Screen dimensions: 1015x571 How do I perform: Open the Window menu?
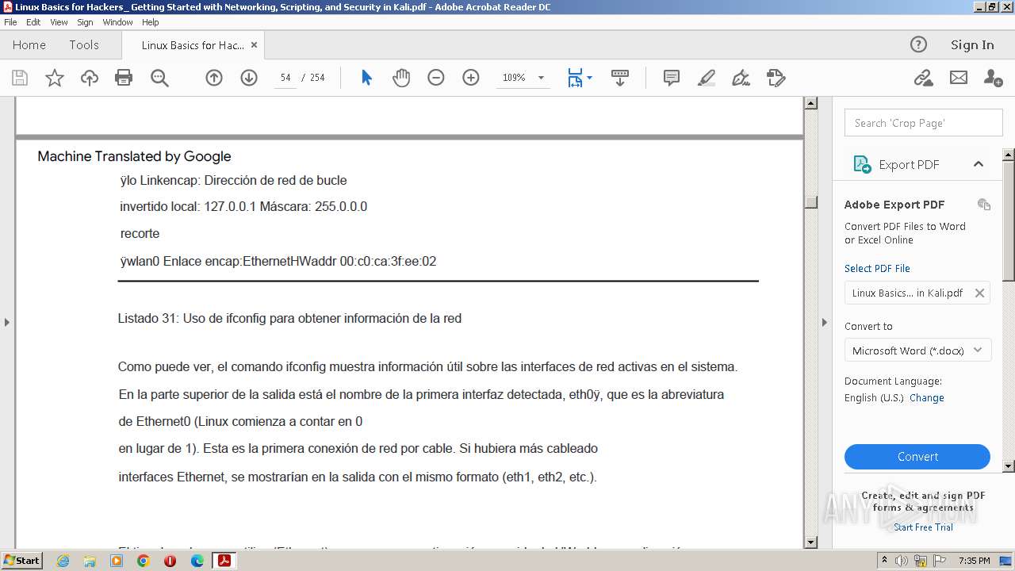[x=117, y=22]
